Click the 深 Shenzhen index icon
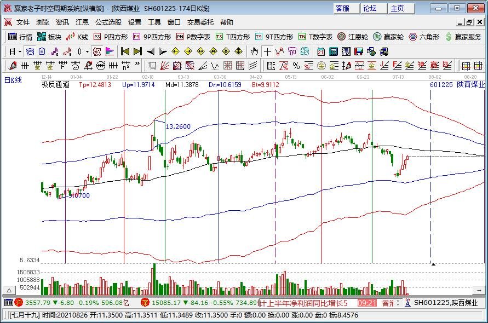 click(145, 302)
